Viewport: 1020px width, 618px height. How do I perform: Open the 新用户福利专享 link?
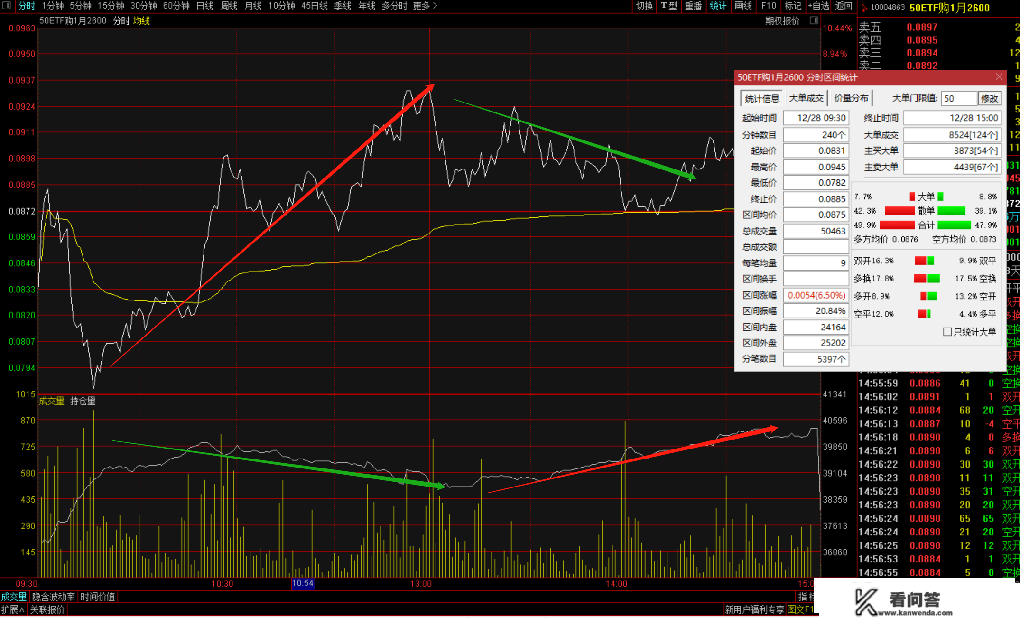click(x=754, y=609)
